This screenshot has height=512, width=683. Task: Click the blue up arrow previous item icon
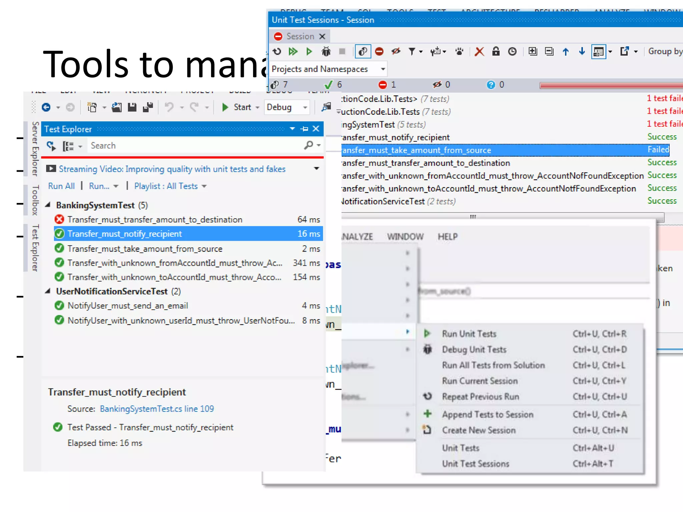(x=566, y=52)
